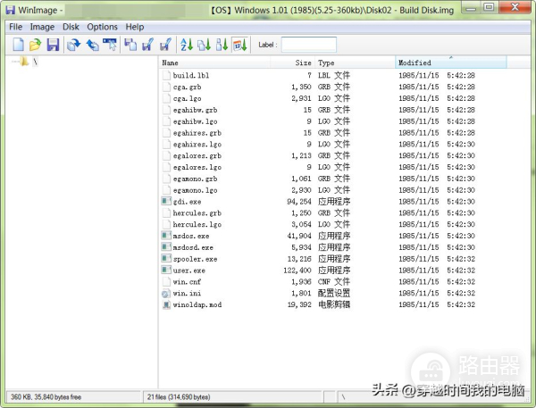
Task: Open the File menu
Action: pyautogui.click(x=16, y=27)
